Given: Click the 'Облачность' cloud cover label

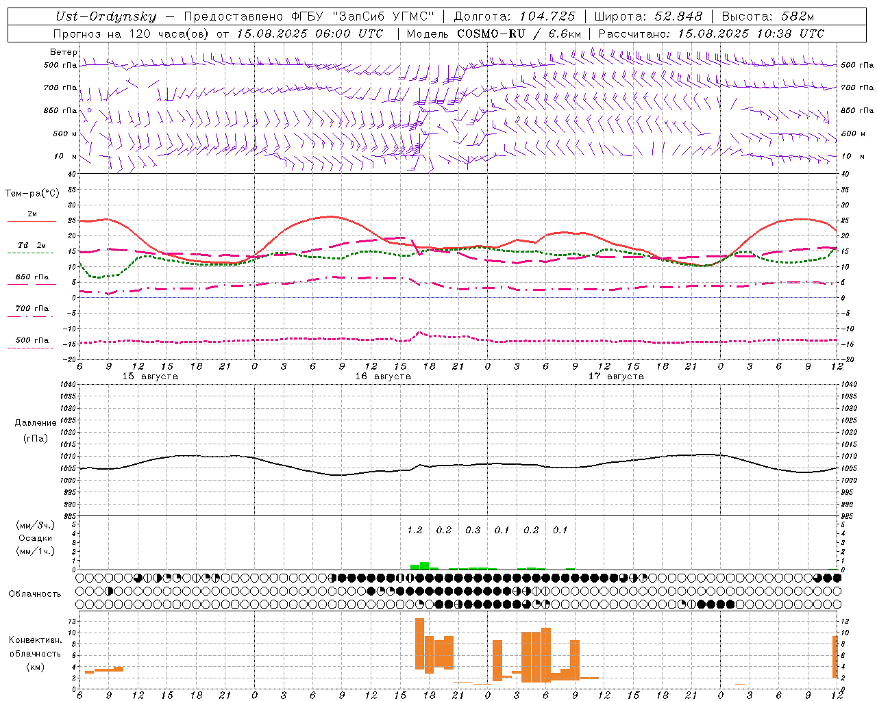Looking at the screenshot, I should click(x=35, y=594).
